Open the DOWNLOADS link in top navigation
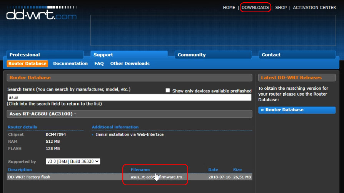The image size is (344, 193). click(255, 7)
